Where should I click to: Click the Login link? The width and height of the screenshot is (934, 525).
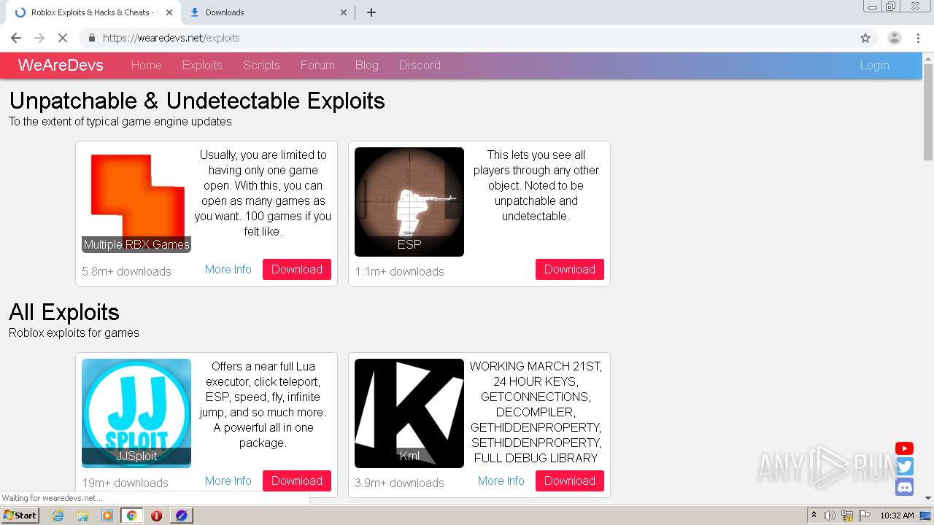874,65
